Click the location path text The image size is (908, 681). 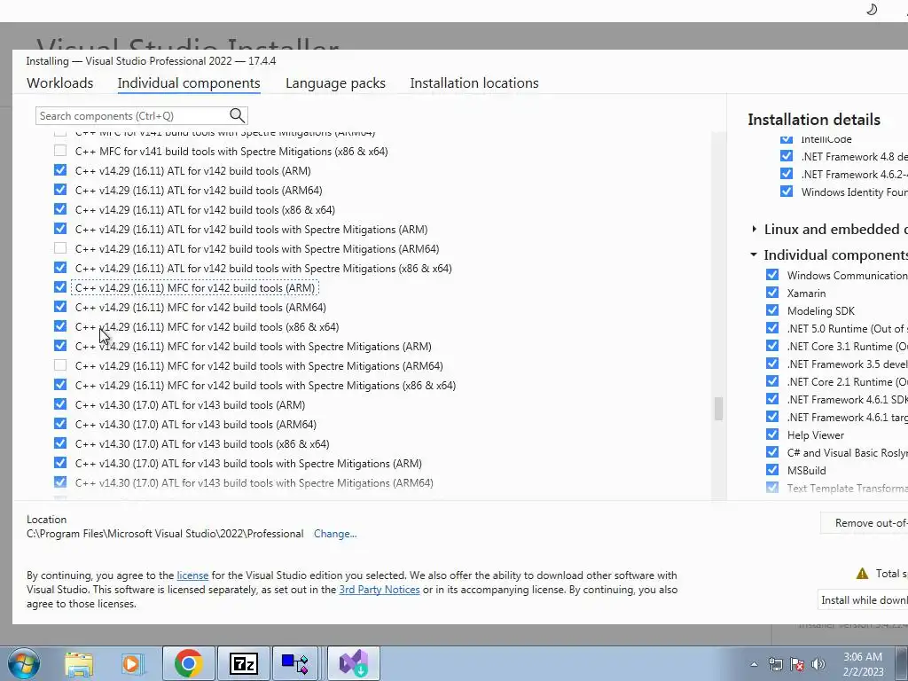tap(165, 534)
